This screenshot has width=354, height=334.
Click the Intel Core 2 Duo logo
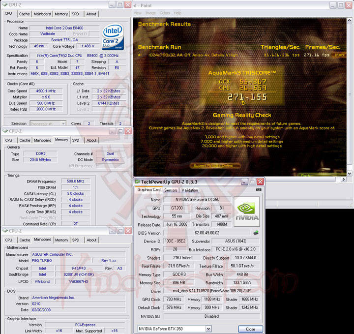(x=113, y=37)
